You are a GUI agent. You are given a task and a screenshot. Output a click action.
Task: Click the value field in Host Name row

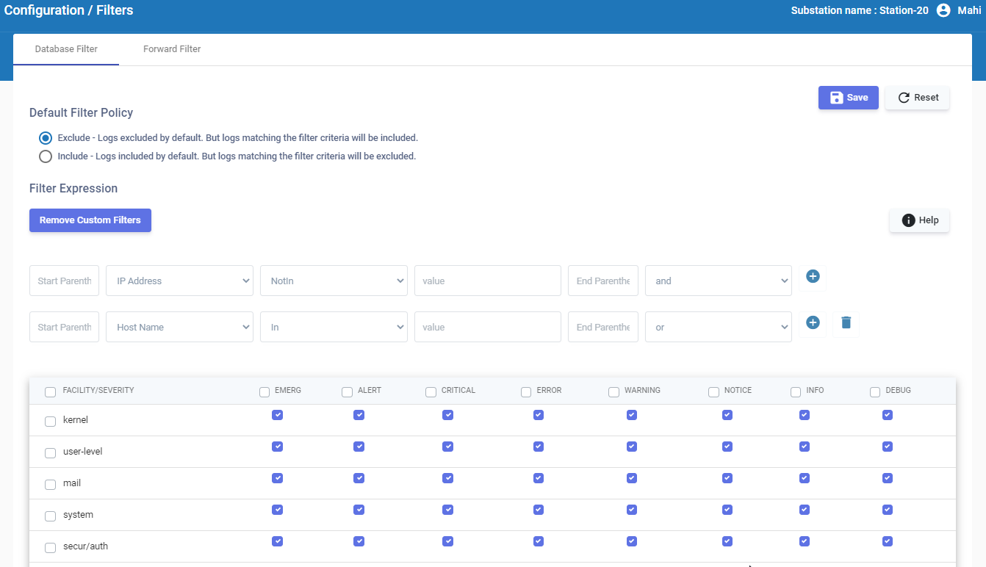tap(487, 327)
